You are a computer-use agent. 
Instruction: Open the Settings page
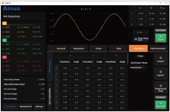point(39,106)
